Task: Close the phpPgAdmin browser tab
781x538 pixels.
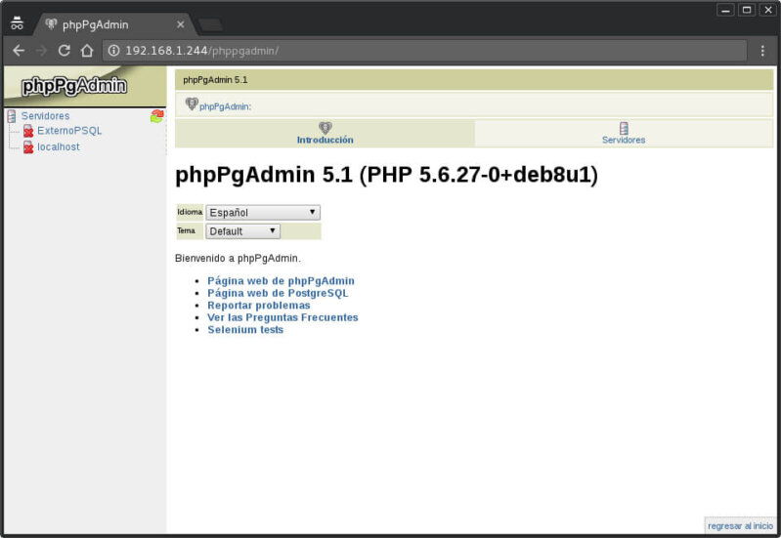Action: (180, 24)
